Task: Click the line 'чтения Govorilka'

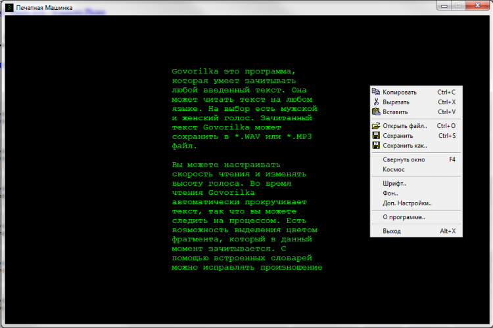Action: pyautogui.click(x=213, y=193)
